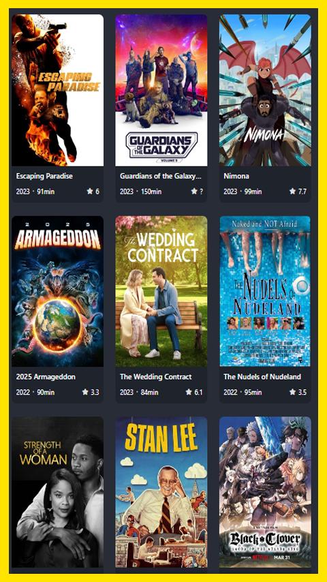Select the Stan Lee documentary poster
Image resolution: width=327 pixels, height=582 pixels.
(161, 492)
